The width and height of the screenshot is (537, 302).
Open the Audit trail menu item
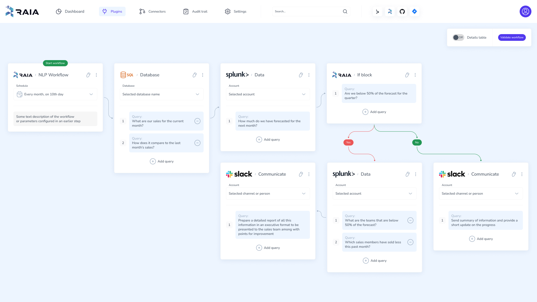point(195,11)
